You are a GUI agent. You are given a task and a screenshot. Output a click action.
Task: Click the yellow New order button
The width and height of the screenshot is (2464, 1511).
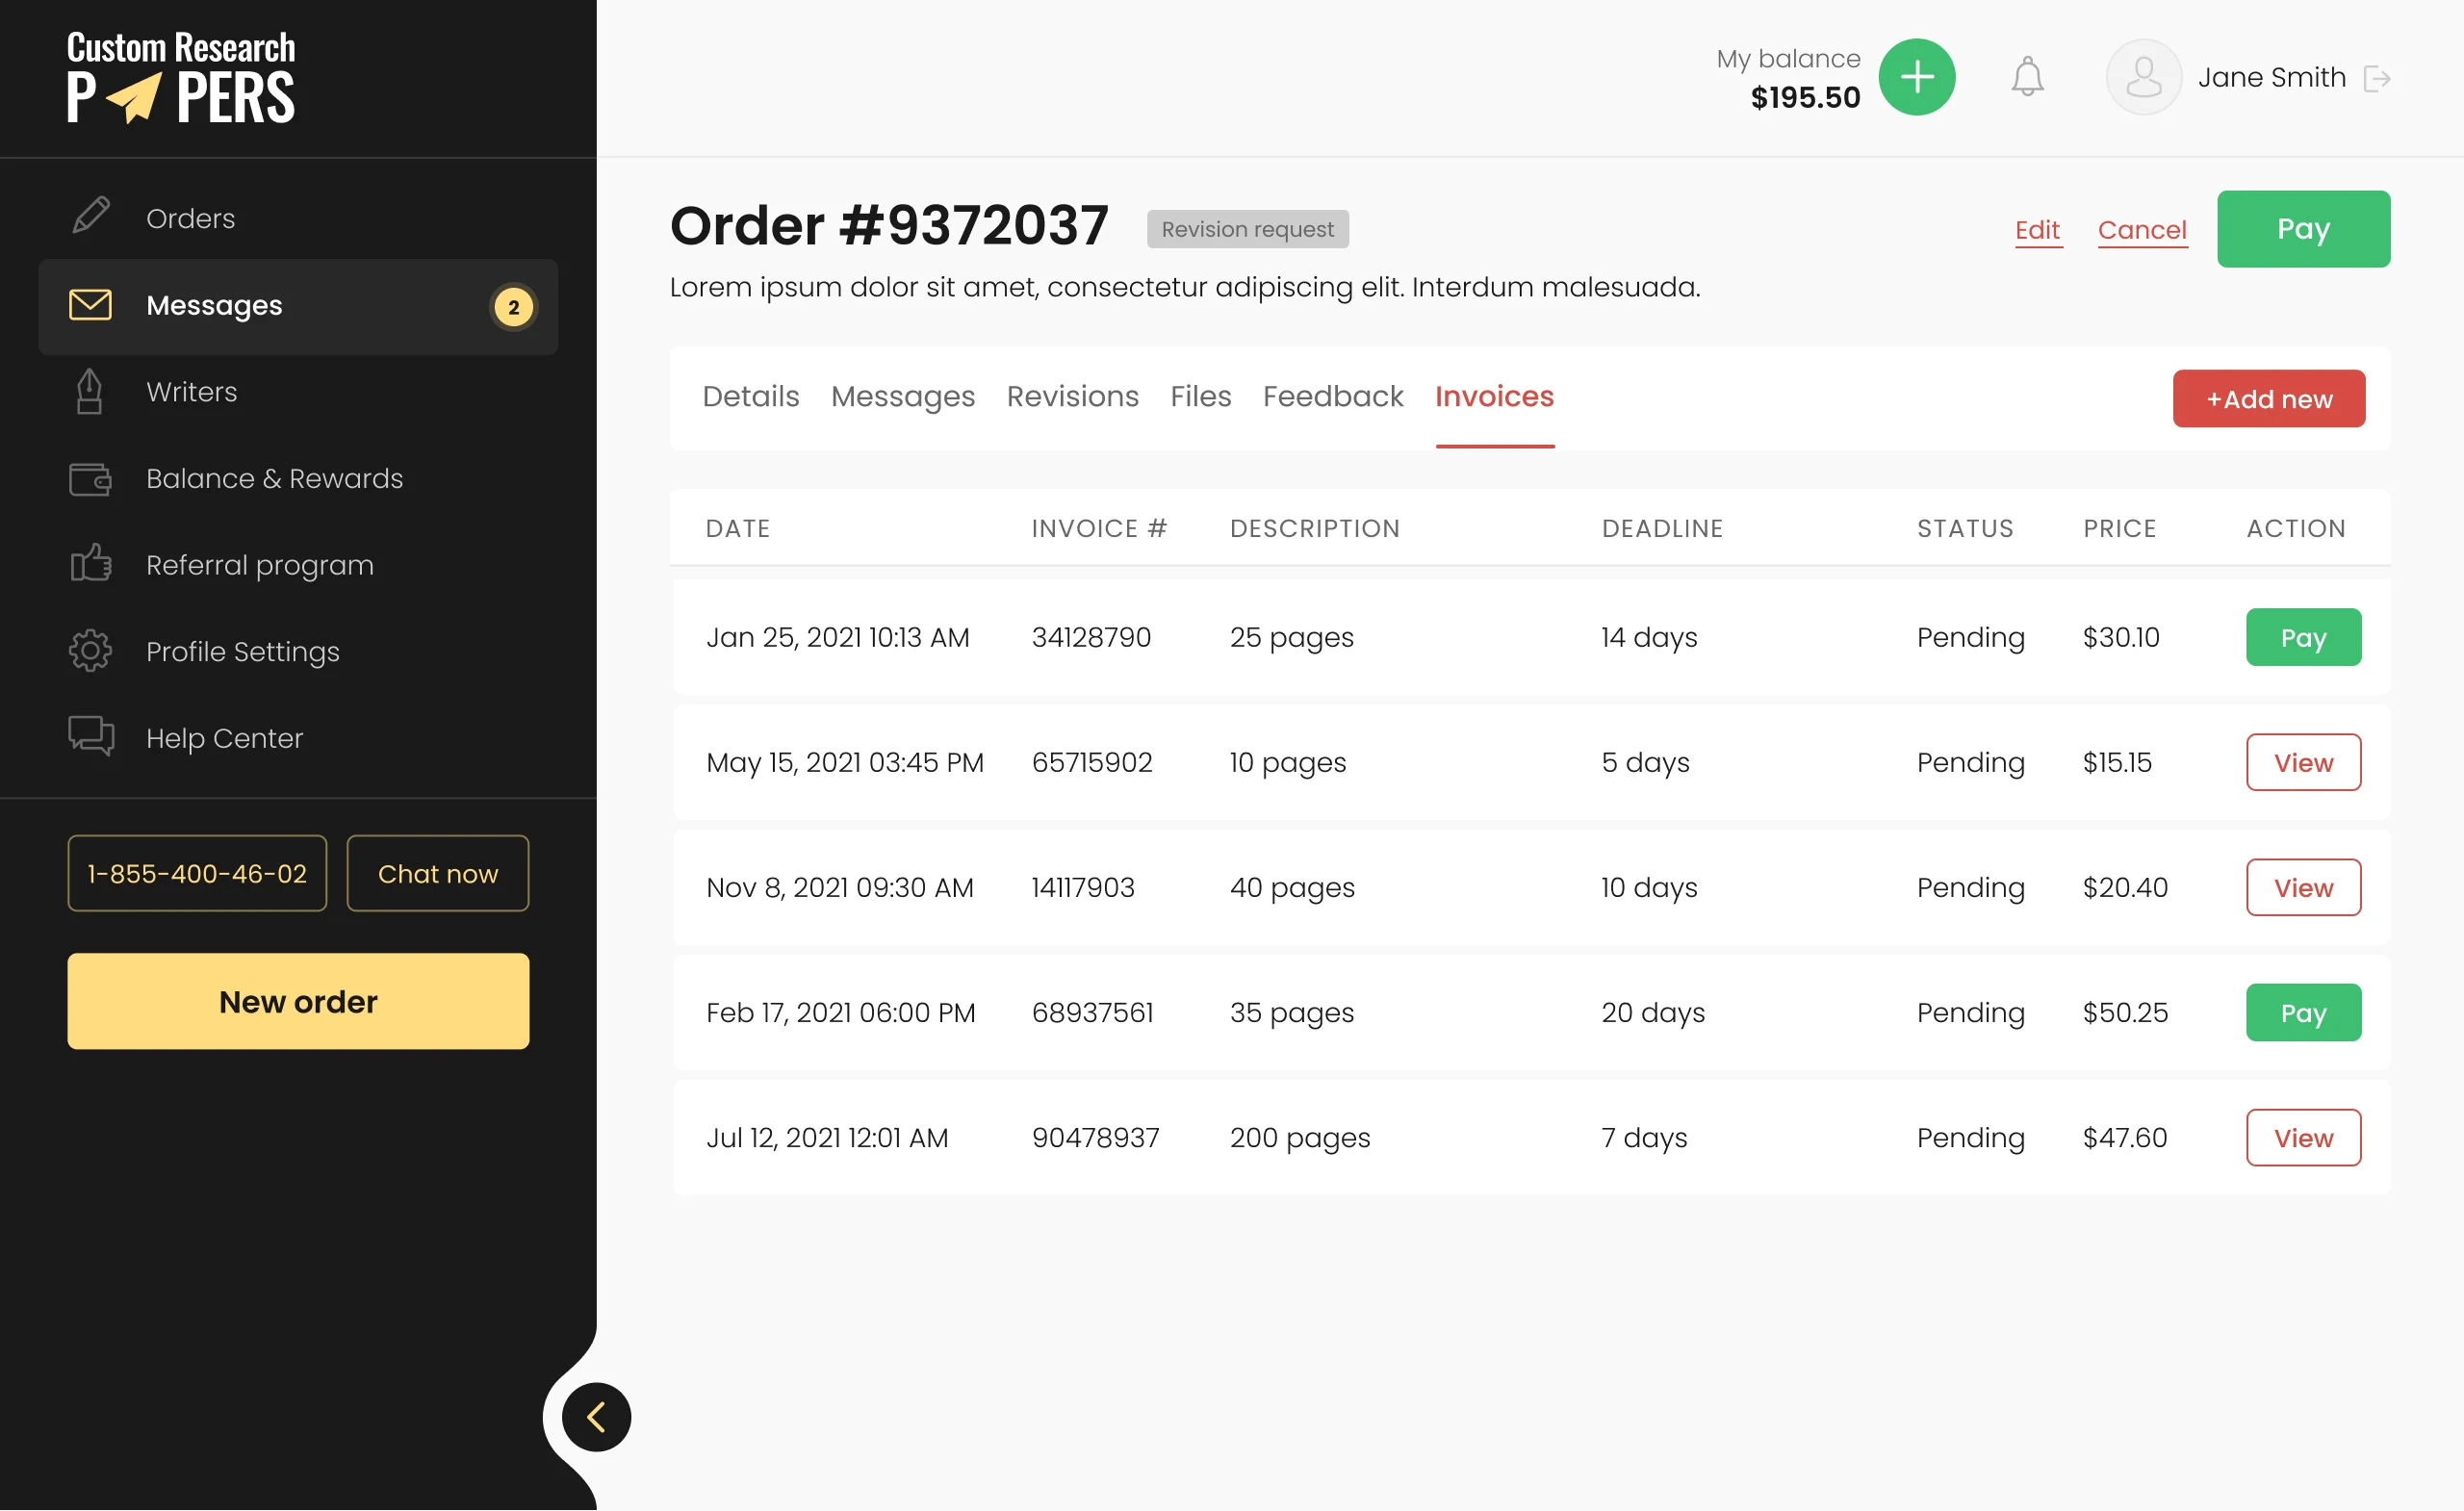point(298,1002)
